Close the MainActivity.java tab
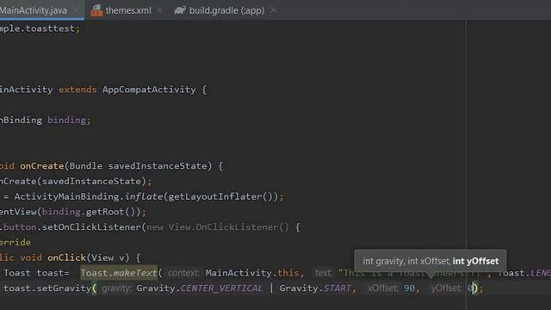 76,10
